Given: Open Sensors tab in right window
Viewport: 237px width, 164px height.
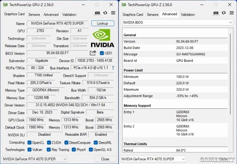Looking at the screenshot, I should (153, 14).
